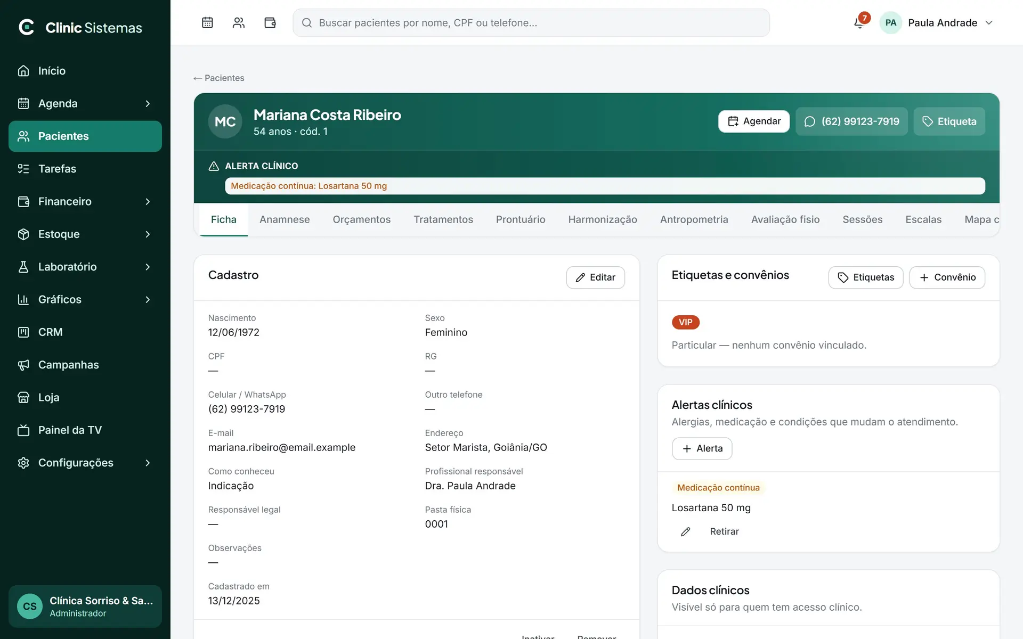Open the calendar icon in top toolbar
This screenshot has height=639, width=1023.
207,22
